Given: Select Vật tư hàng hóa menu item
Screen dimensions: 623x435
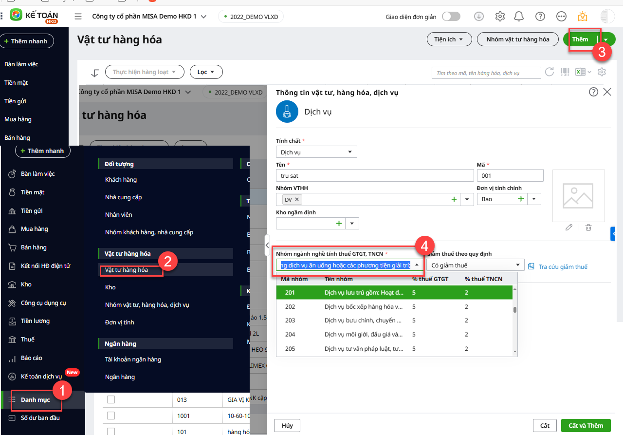Looking at the screenshot, I should [127, 270].
